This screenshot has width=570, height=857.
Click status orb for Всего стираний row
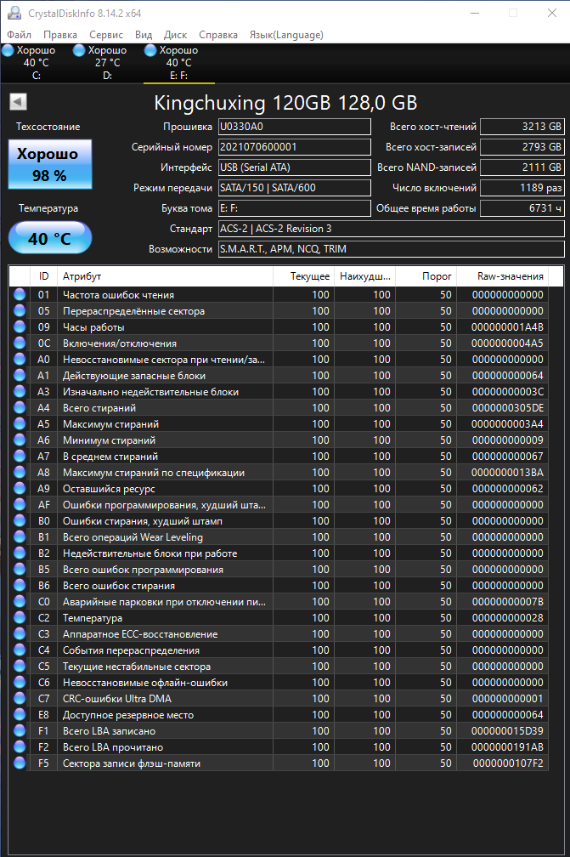click(x=20, y=408)
